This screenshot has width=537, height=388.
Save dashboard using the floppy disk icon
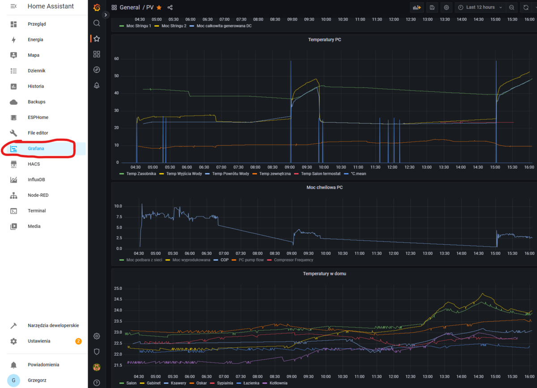point(432,7)
